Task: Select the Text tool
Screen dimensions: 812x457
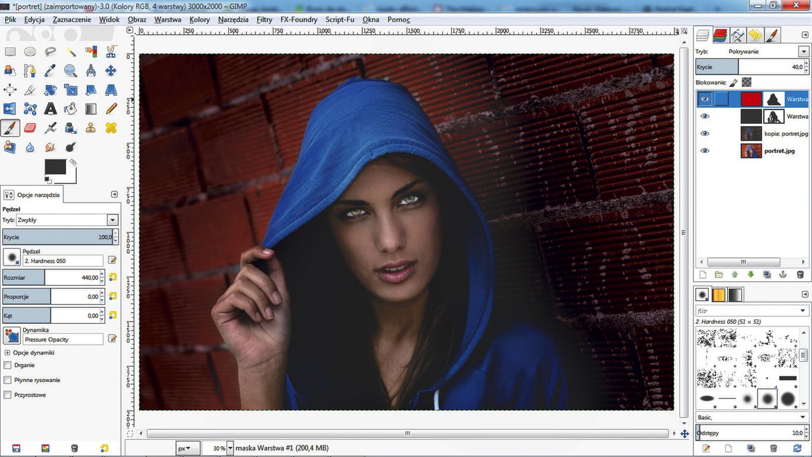Action: [x=50, y=109]
